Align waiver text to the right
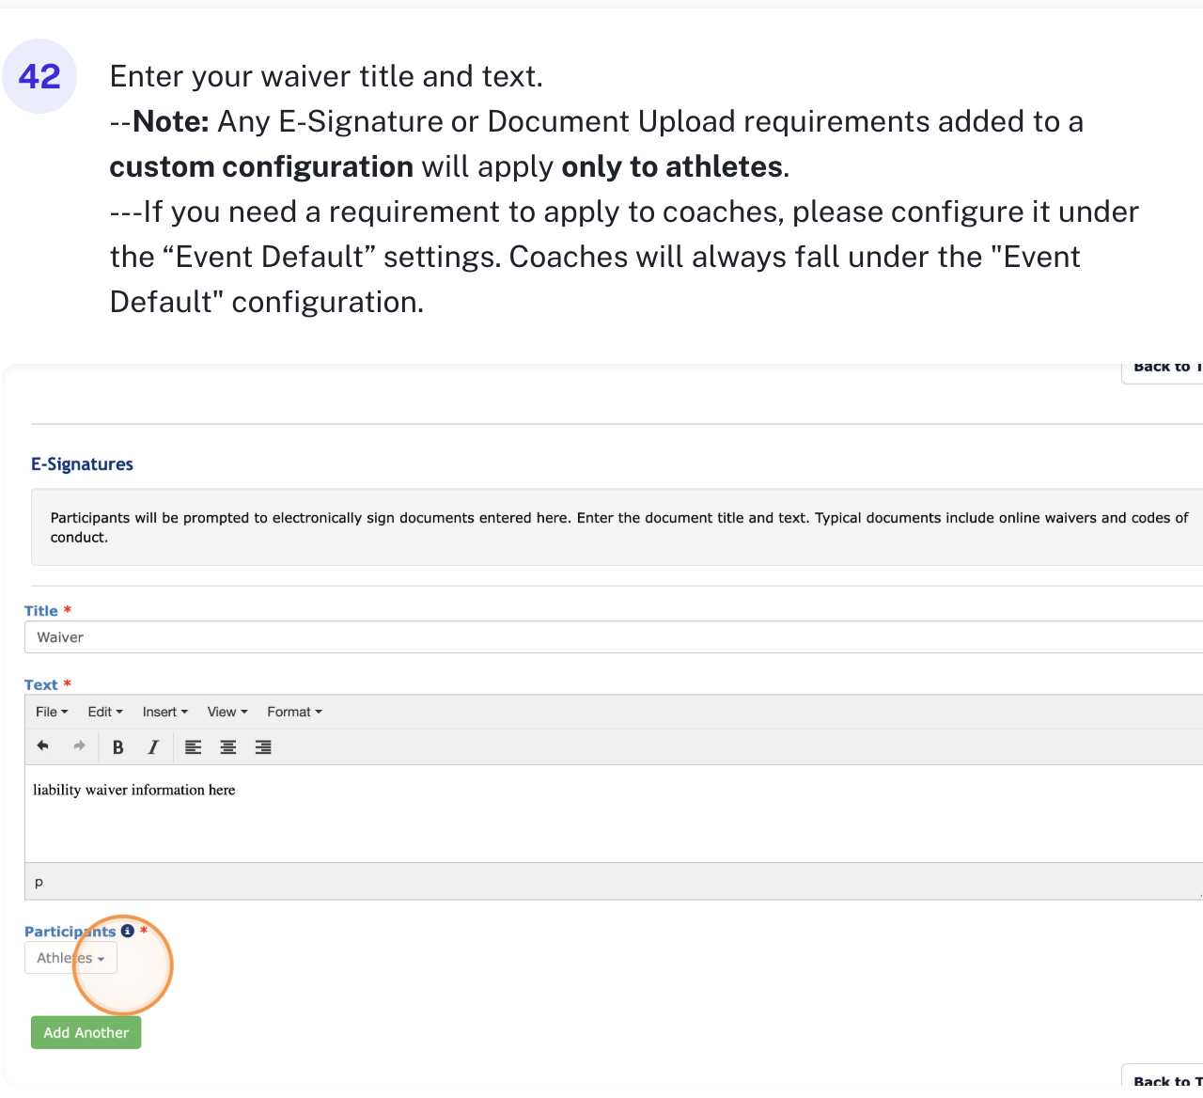 (263, 747)
